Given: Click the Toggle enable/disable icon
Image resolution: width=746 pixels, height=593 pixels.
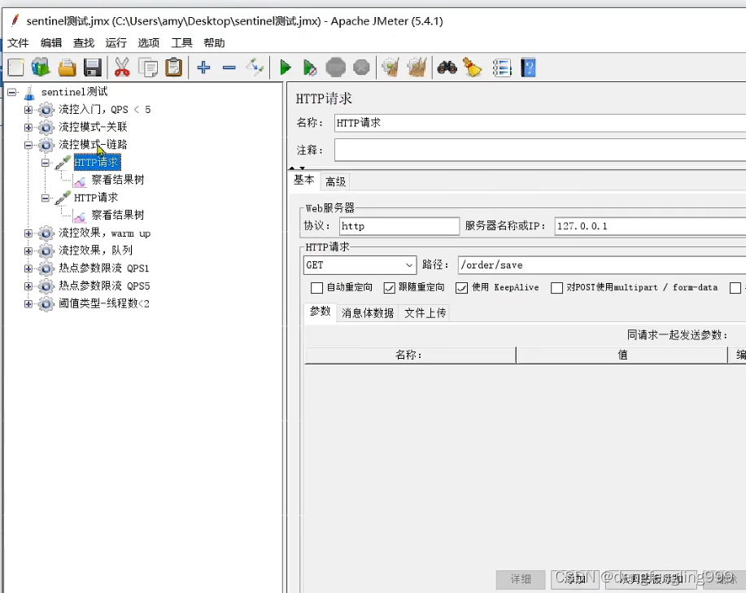Looking at the screenshot, I should pos(255,68).
